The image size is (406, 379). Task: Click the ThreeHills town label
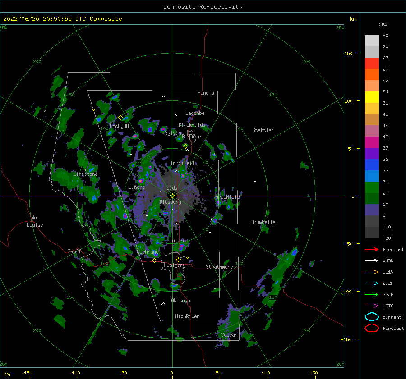click(226, 197)
